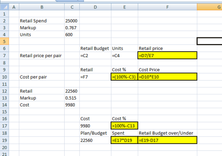Click the Retail heading in row 9
The height and width of the screenshot is (156, 222).
[x=96, y=70]
